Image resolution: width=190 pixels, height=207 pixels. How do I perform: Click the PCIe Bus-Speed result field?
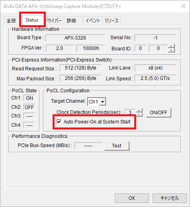pos(88,146)
